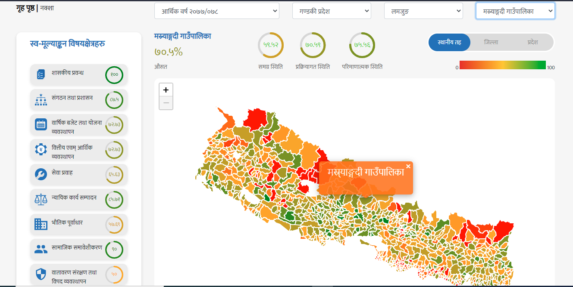Open the आर्थिक वर्ष २०७७/०७८ dropdown
The width and height of the screenshot is (573, 287).
click(217, 11)
